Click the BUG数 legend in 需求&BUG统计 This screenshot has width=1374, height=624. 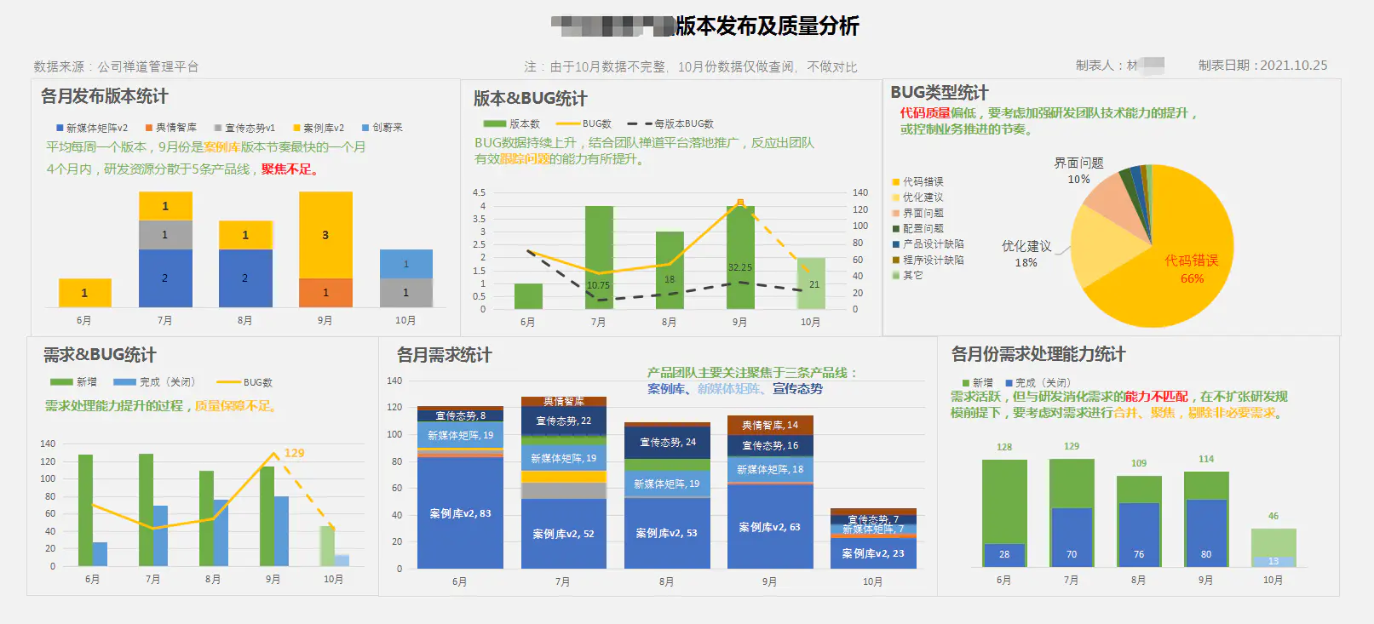point(244,382)
